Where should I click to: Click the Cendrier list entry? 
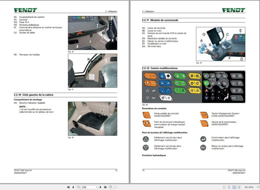[x=23, y=20]
